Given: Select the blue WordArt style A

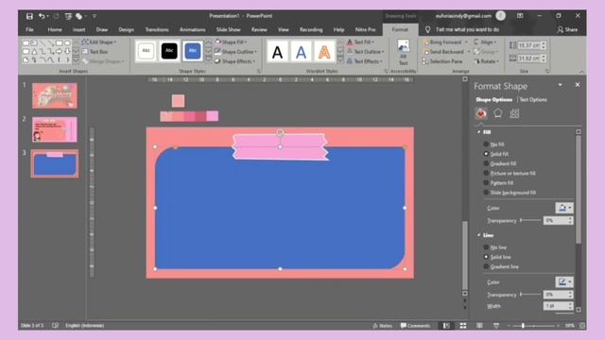Looking at the screenshot, I should pyautogui.click(x=301, y=52).
